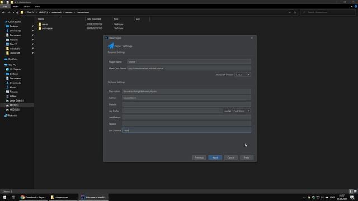
Task: Show hidden system tray icons
Action: click(x=304, y=197)
